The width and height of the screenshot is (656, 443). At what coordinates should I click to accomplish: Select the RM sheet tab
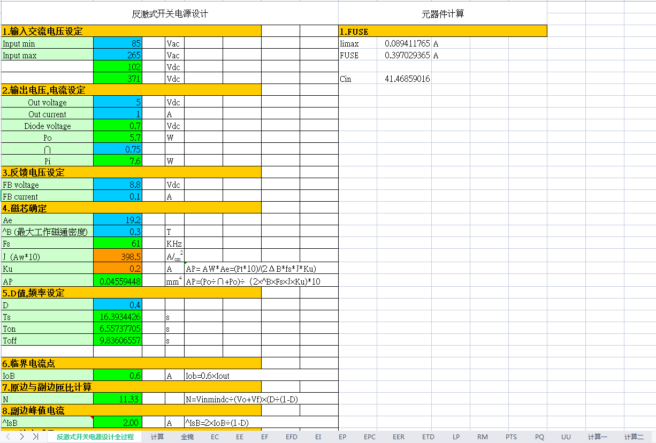pos(483,437)
